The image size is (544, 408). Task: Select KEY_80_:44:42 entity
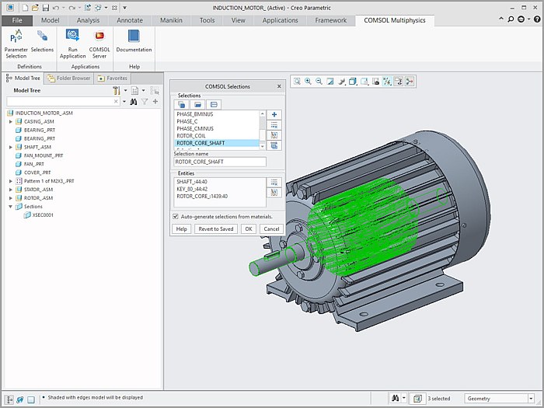[x=192, y=189]
